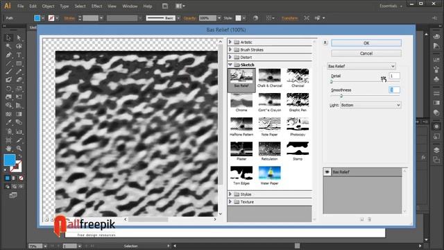Click the Stroke label link

pyautogui.click(x=69, y=18)
